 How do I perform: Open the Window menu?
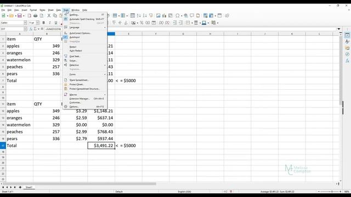76,10
